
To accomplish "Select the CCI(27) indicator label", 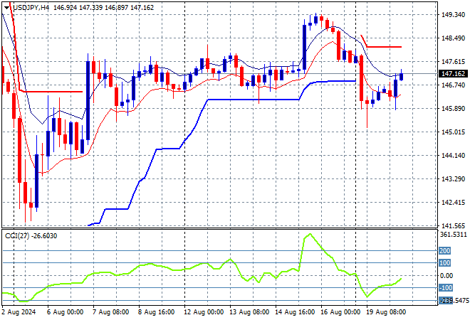I will (17, 236).
